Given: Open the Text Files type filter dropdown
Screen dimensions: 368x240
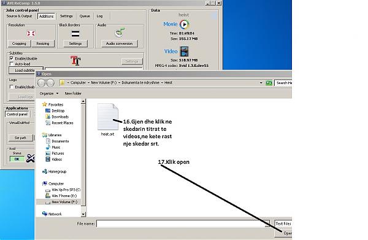Looking at the screenshot, I should coord(283,223).
